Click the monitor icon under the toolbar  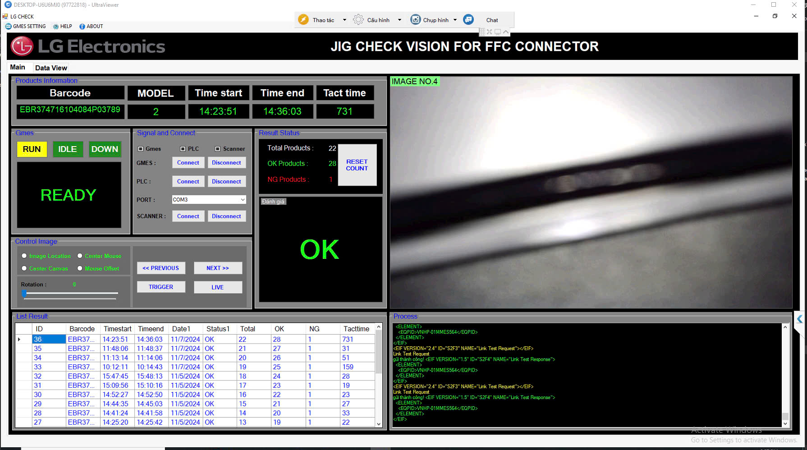pos(498,32)
